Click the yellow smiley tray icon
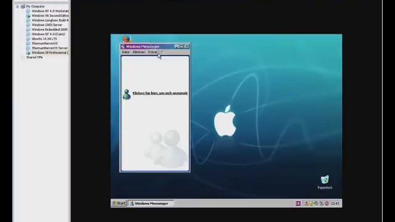Screen dimensions: 395x222 311,203
